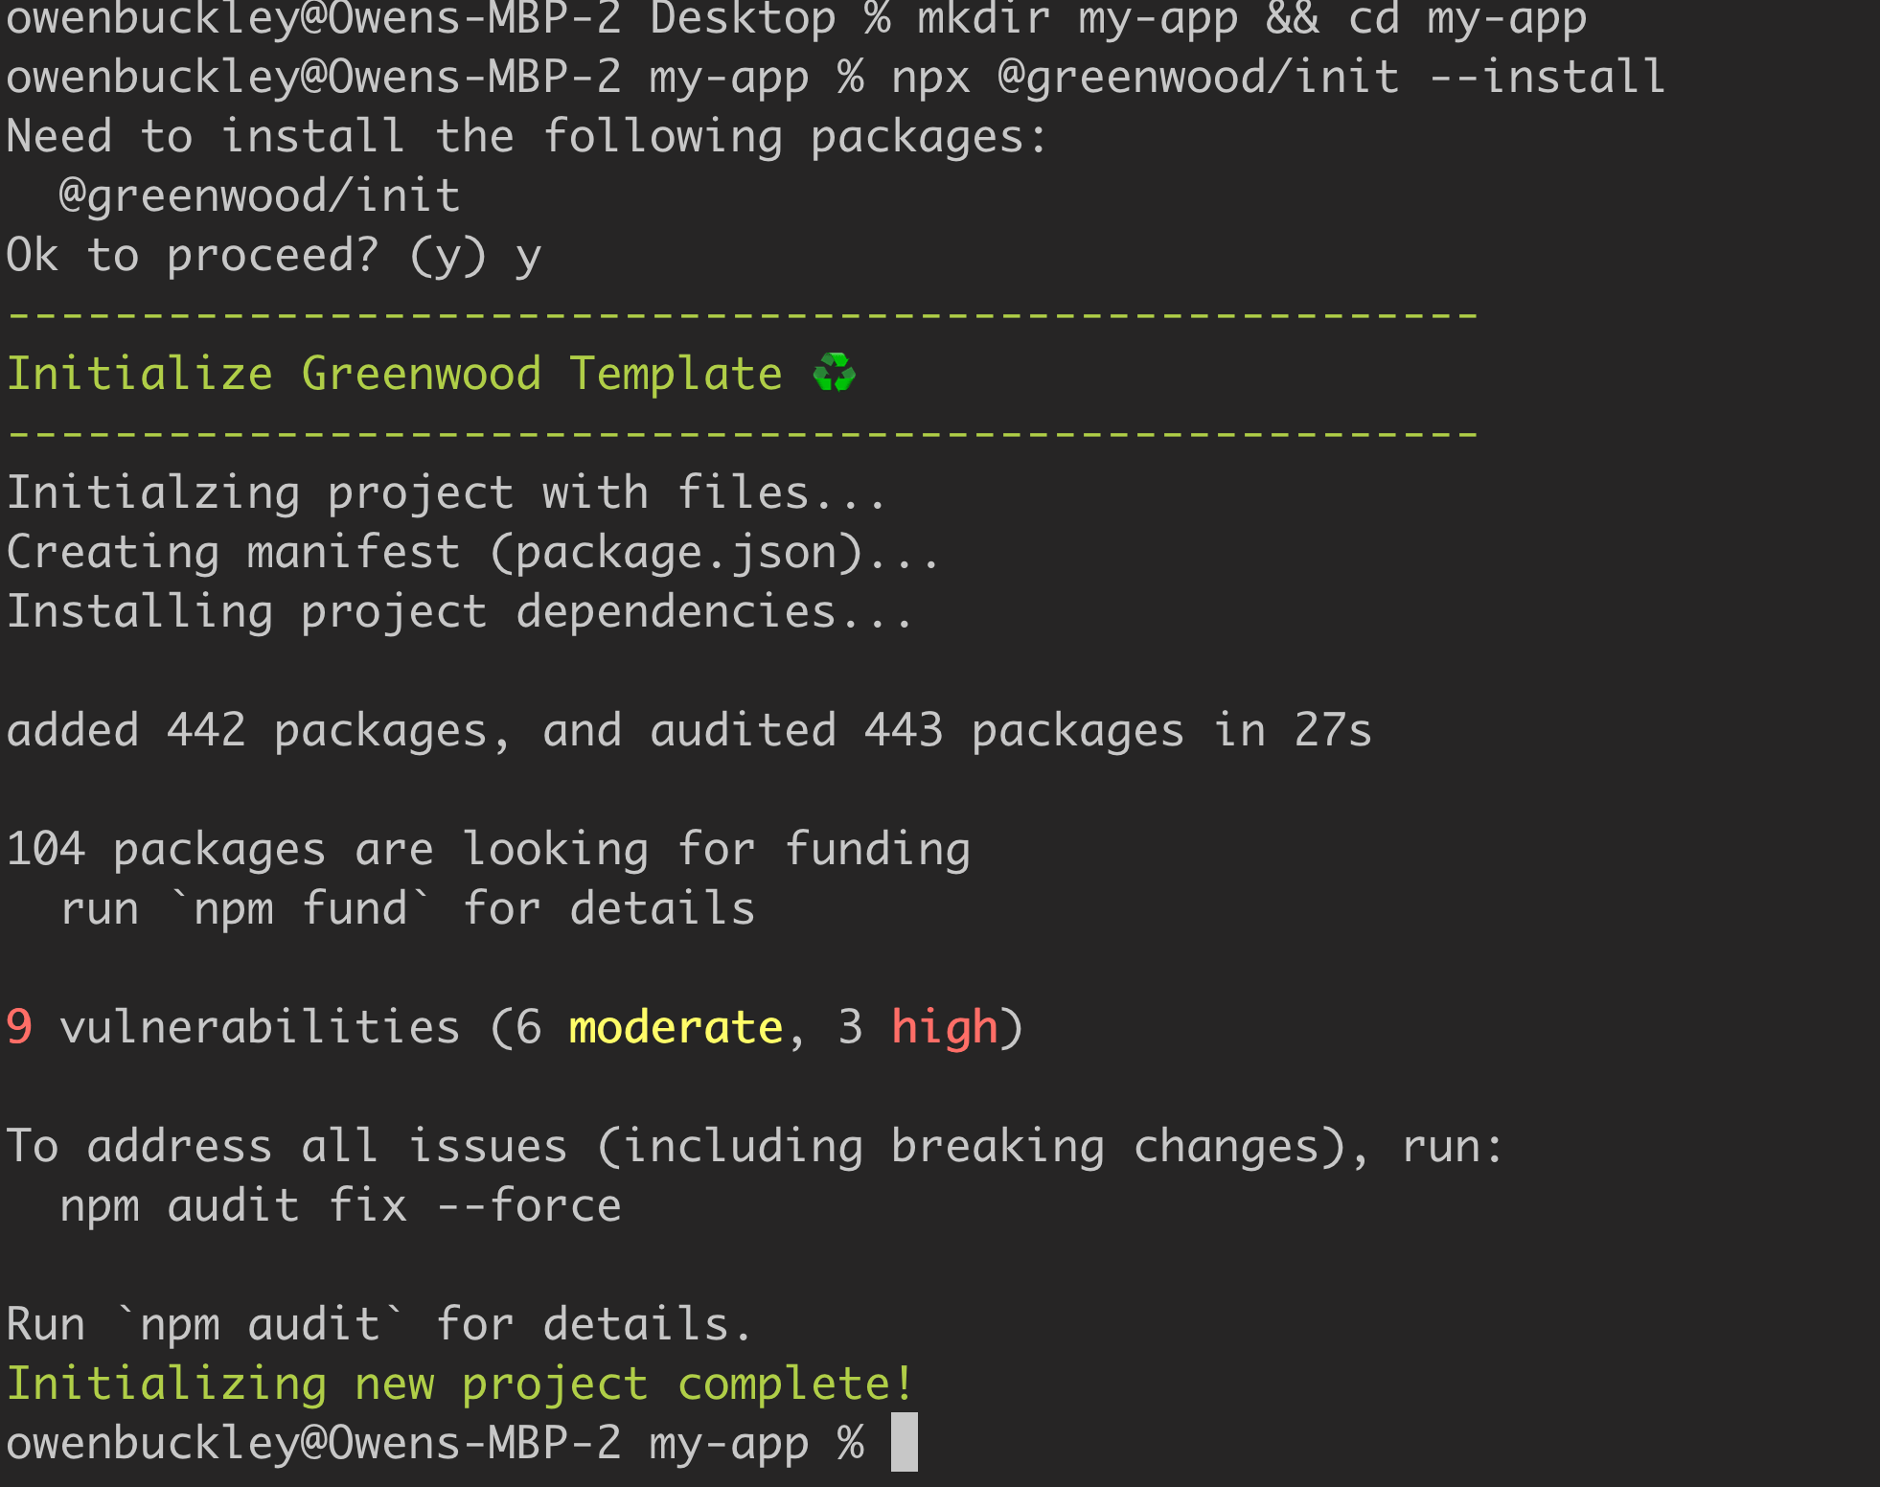This screenshot has width=1880, height=1487.
Task: Click the red number 9 vulnerabilities count
Action: click(x=19, y=1027)
